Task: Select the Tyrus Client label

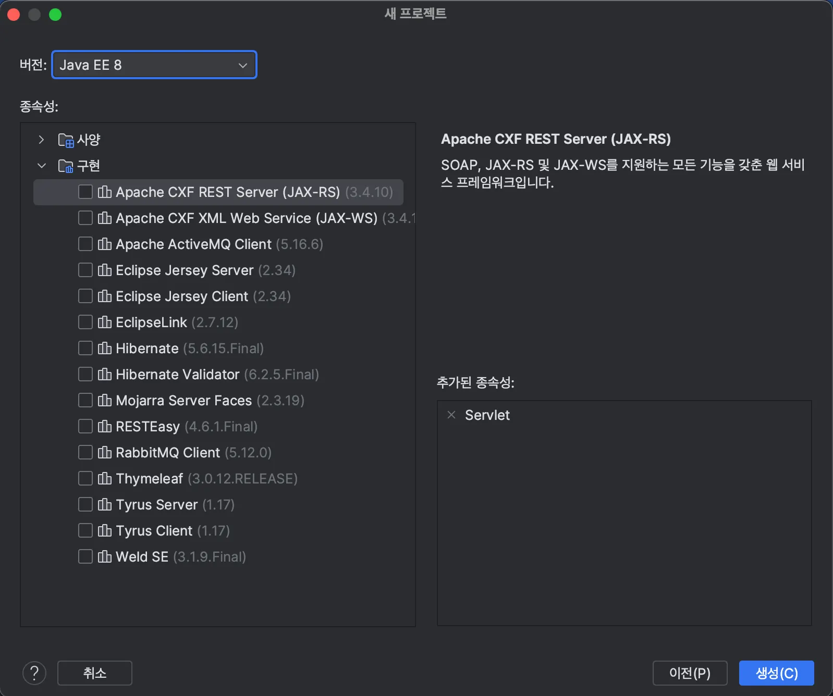Action: point(154,531)
